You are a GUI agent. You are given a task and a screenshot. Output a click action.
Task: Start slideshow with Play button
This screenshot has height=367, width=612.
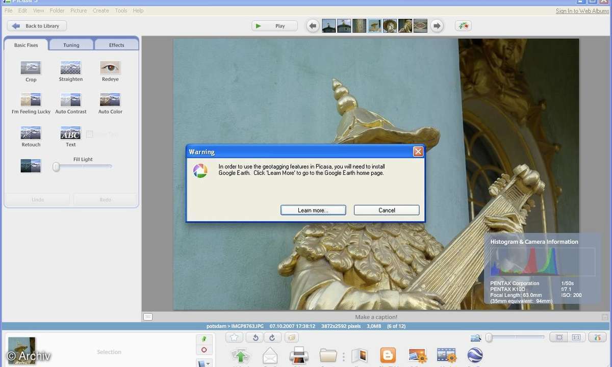point(275,26)
